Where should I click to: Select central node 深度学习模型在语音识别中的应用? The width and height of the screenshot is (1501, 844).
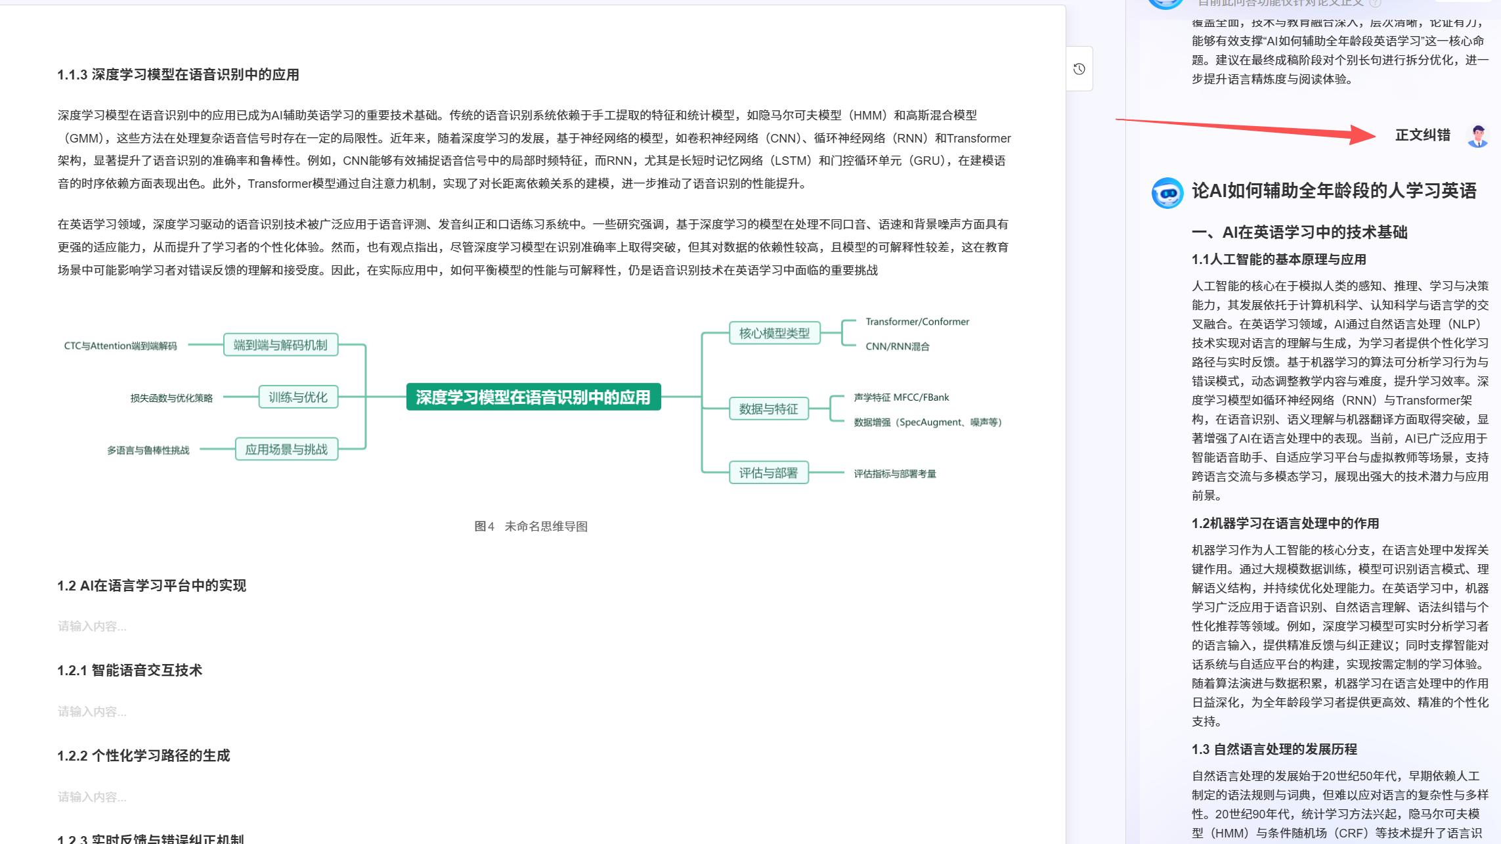[x=533, y=396]
